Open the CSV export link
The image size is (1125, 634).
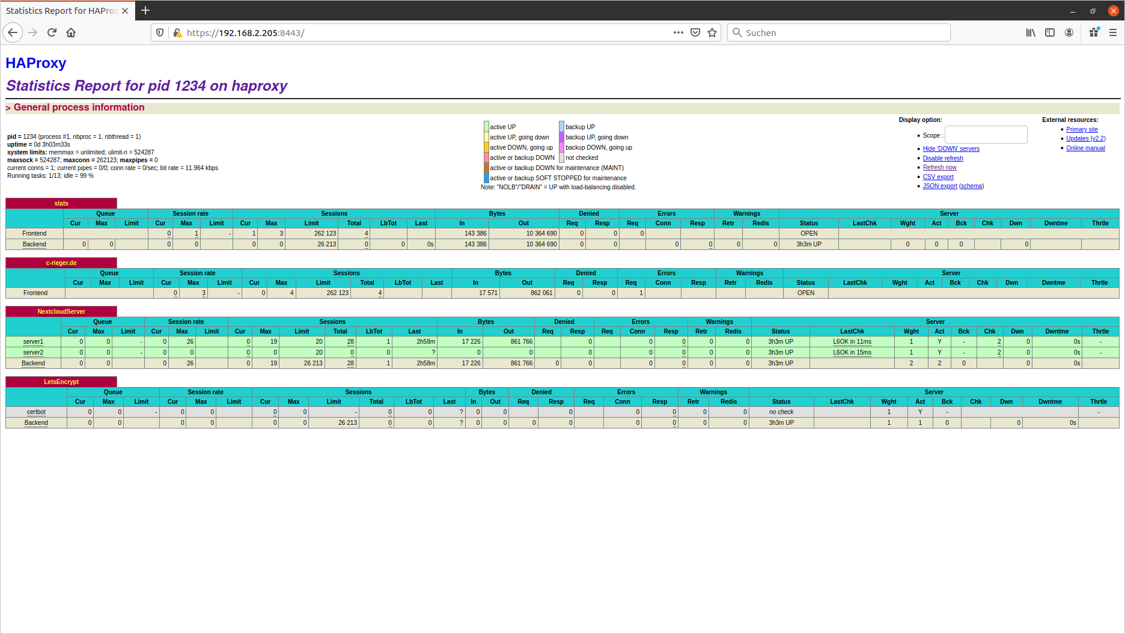click(x=937, y=177)
